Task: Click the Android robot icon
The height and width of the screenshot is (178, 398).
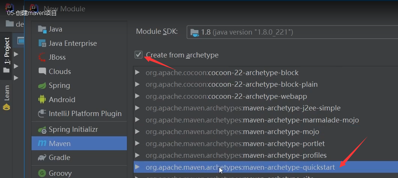Action: click(x=42, y=100)
